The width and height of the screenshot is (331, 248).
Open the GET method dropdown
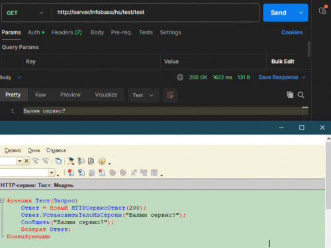point(24,13)
